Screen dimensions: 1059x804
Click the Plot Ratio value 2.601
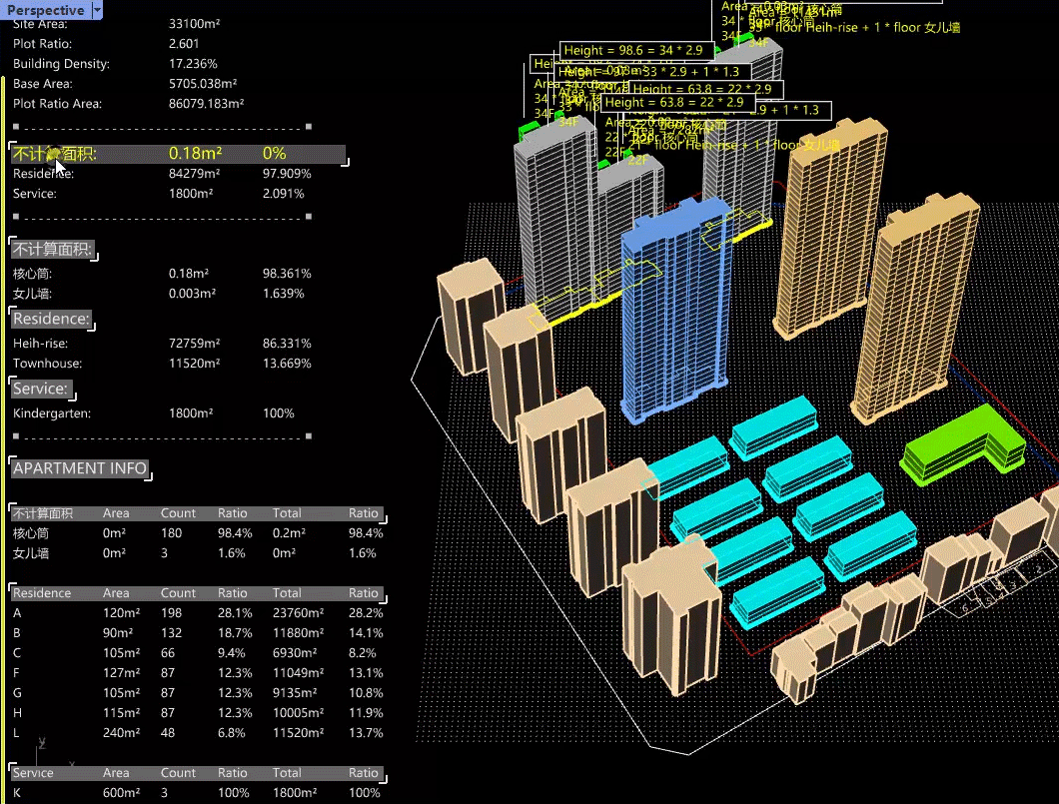(x=184, y=44)
